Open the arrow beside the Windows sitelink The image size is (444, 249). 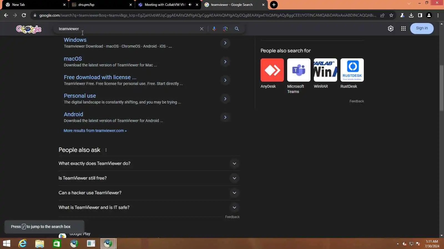tap(225, 43)
